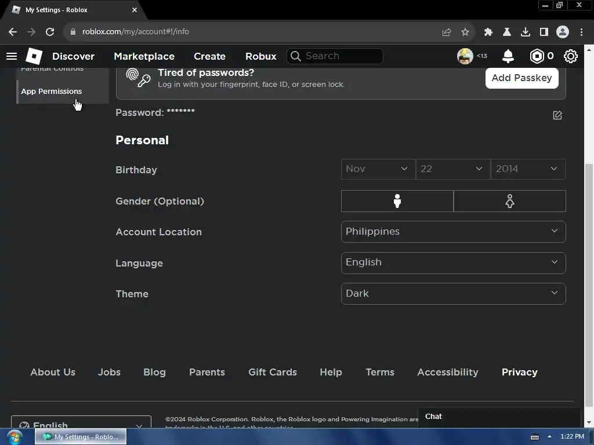Open the Create tab
Viewport: 594px width, 445px height.
coord(209,56)
